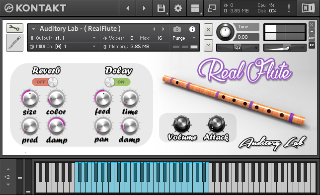The image size is (320, 195).
Task: Expand the instrument name dropdown triangle
Action: pos(33,29)
